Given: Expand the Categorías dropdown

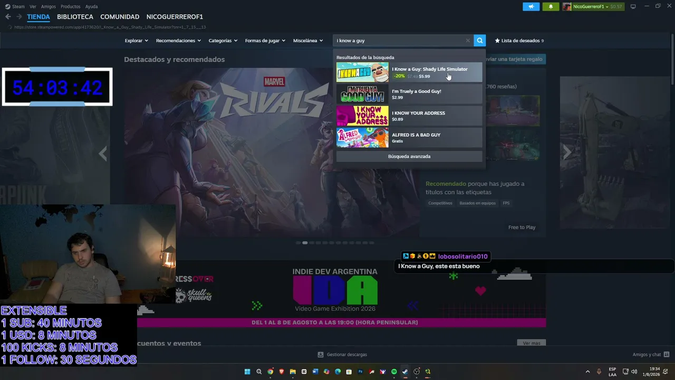Looking at the screenshot, I should point(223,41).
